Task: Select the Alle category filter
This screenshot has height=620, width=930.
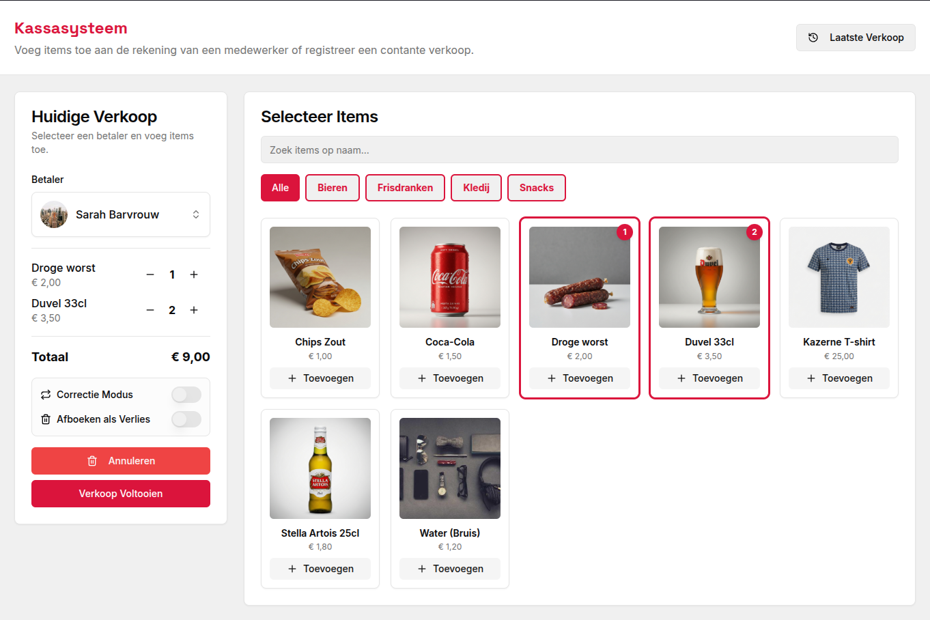Action: [x=280, y=188]
